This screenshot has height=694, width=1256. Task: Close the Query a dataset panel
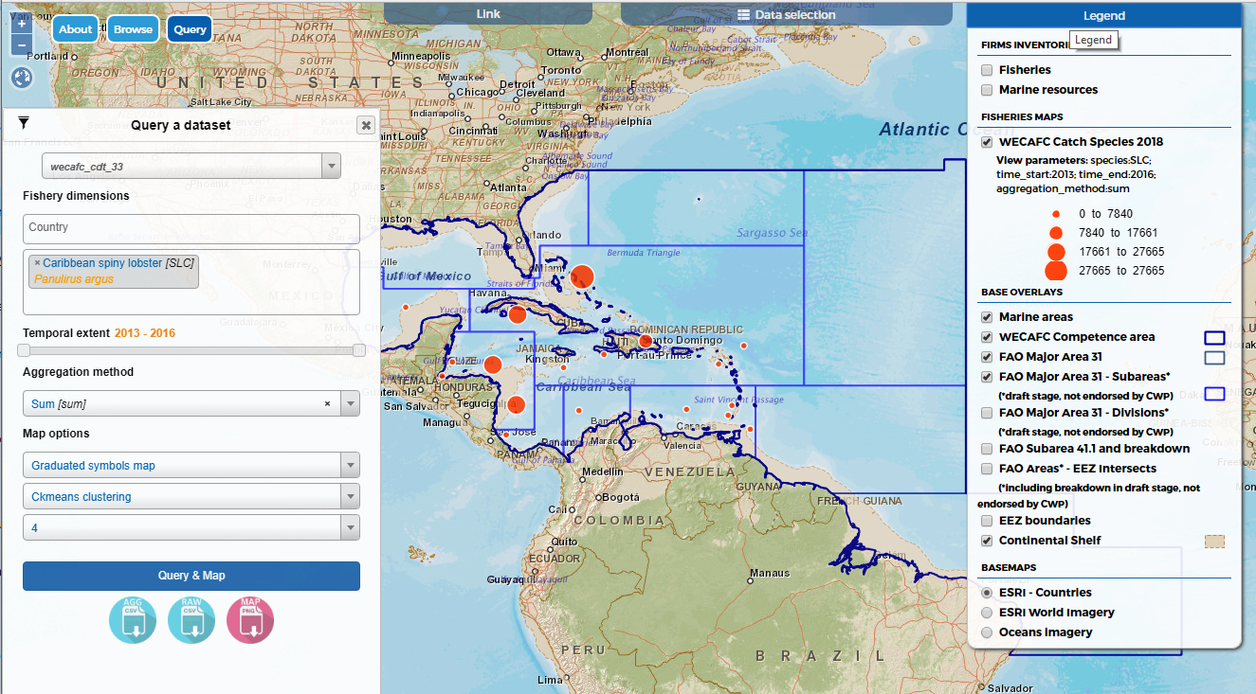[x=366, y=125]
